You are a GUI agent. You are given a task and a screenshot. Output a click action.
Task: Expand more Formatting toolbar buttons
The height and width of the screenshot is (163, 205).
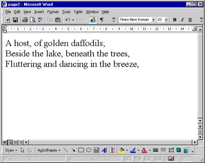pyautogui.click(x=201, y=20)
